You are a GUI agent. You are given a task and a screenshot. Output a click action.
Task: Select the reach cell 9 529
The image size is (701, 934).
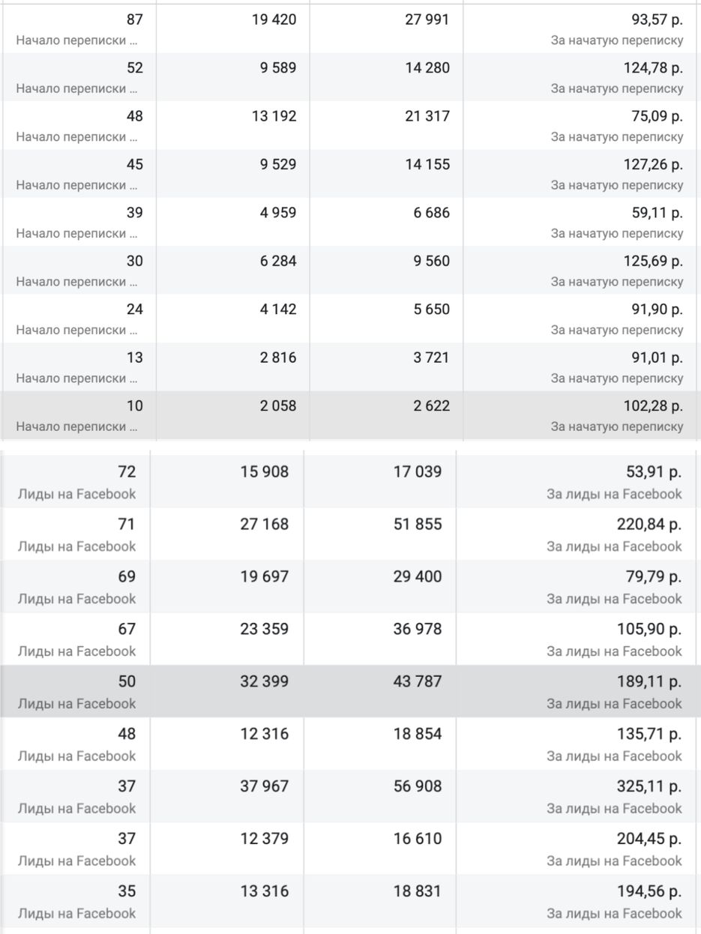(277, 164)
